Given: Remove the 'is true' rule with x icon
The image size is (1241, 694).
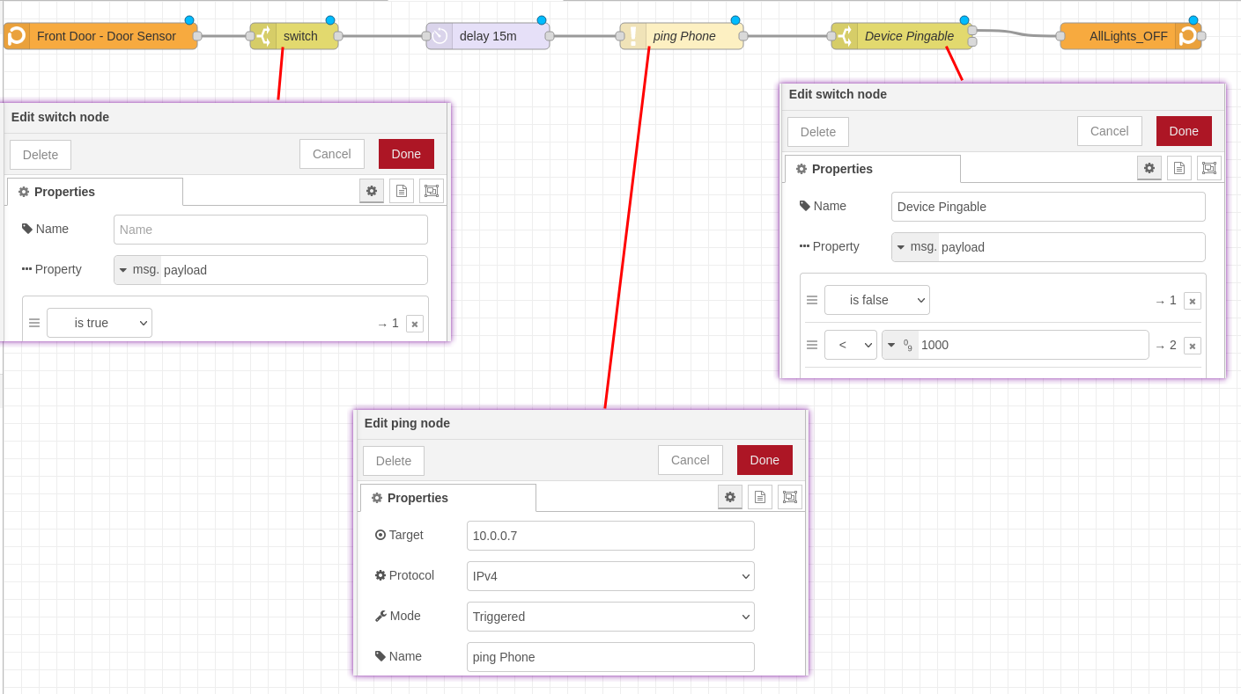Looking at the screenshot, I should pos(415,324).
